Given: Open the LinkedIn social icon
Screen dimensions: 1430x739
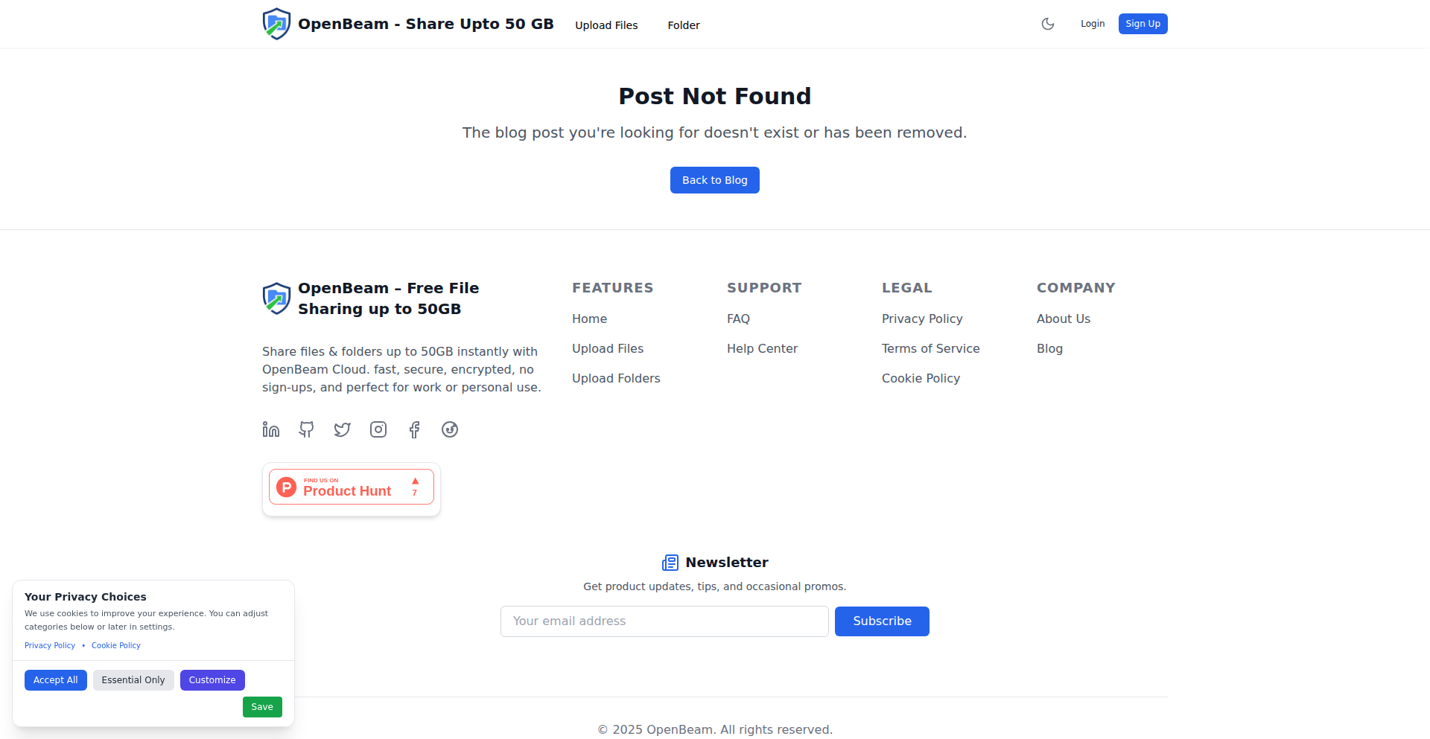Looking at the screenshot, I should tap(271, 429).
